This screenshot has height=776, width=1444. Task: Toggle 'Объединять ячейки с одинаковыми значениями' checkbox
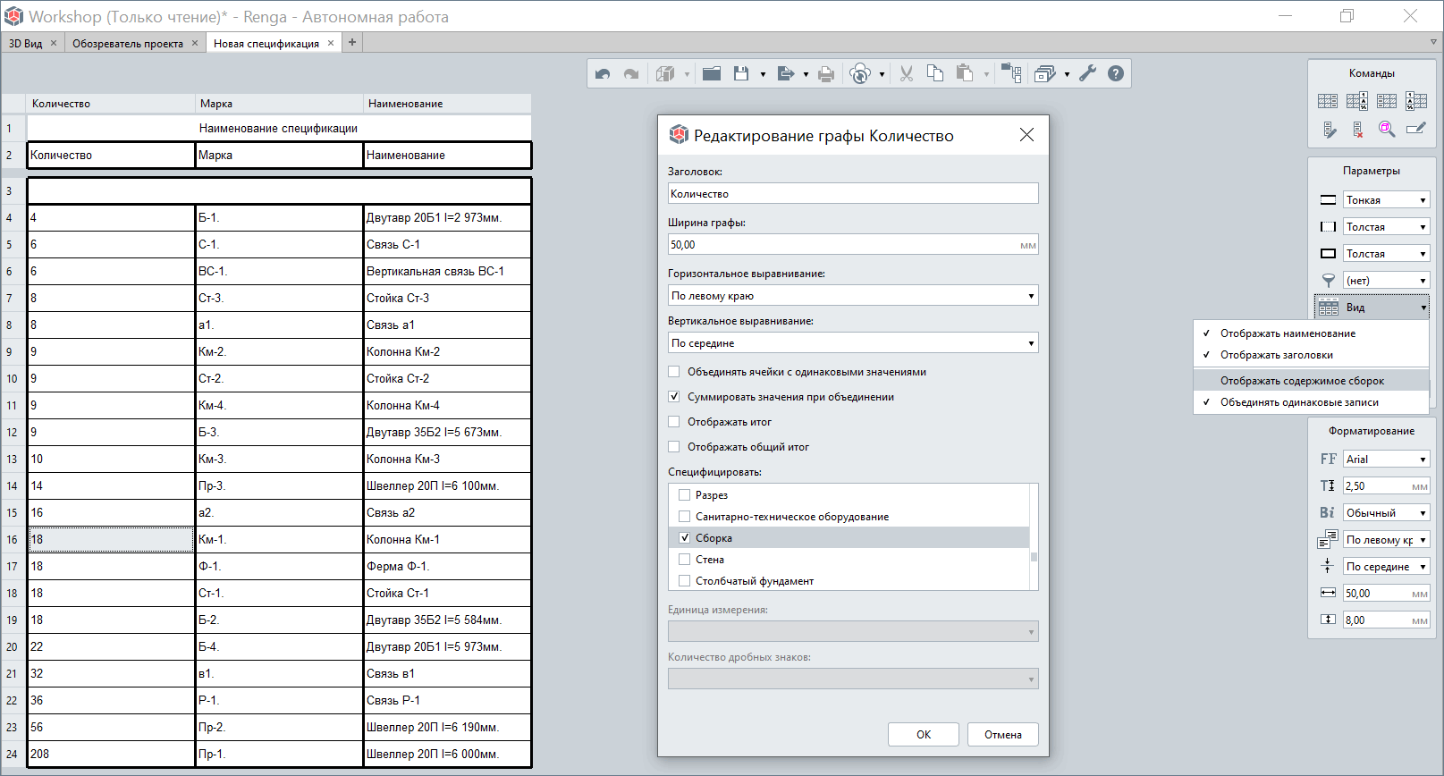tap(674, 372)
